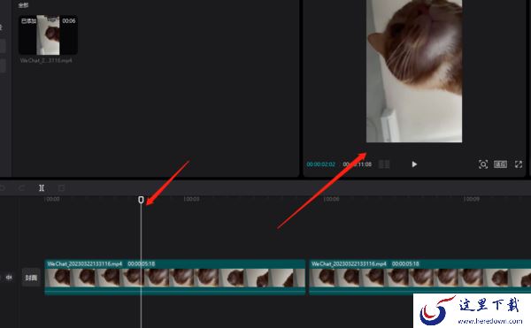Mute the main video track
The width and height of the screenshot is (531, 328).
9,278
